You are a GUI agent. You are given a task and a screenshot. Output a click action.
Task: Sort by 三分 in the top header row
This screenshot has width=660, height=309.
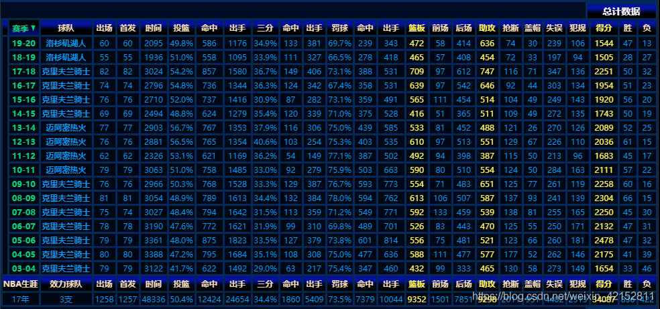pos(265,28)
